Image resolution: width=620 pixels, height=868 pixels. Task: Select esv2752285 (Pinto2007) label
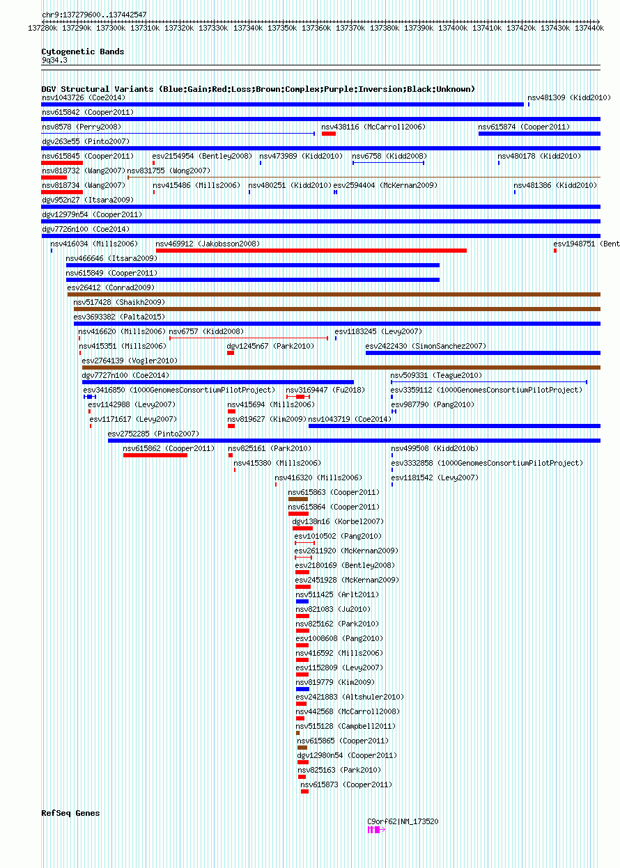(x=153, y=434)
